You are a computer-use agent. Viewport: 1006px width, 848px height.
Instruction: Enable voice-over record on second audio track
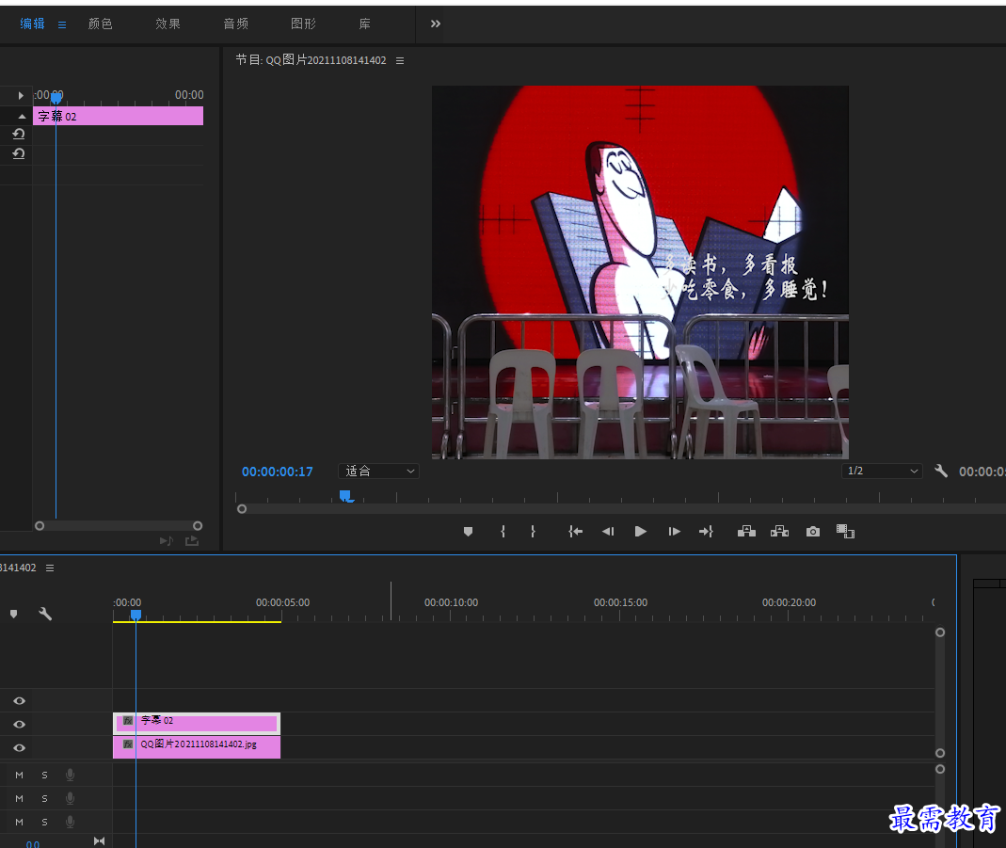[x=70, y=799]
